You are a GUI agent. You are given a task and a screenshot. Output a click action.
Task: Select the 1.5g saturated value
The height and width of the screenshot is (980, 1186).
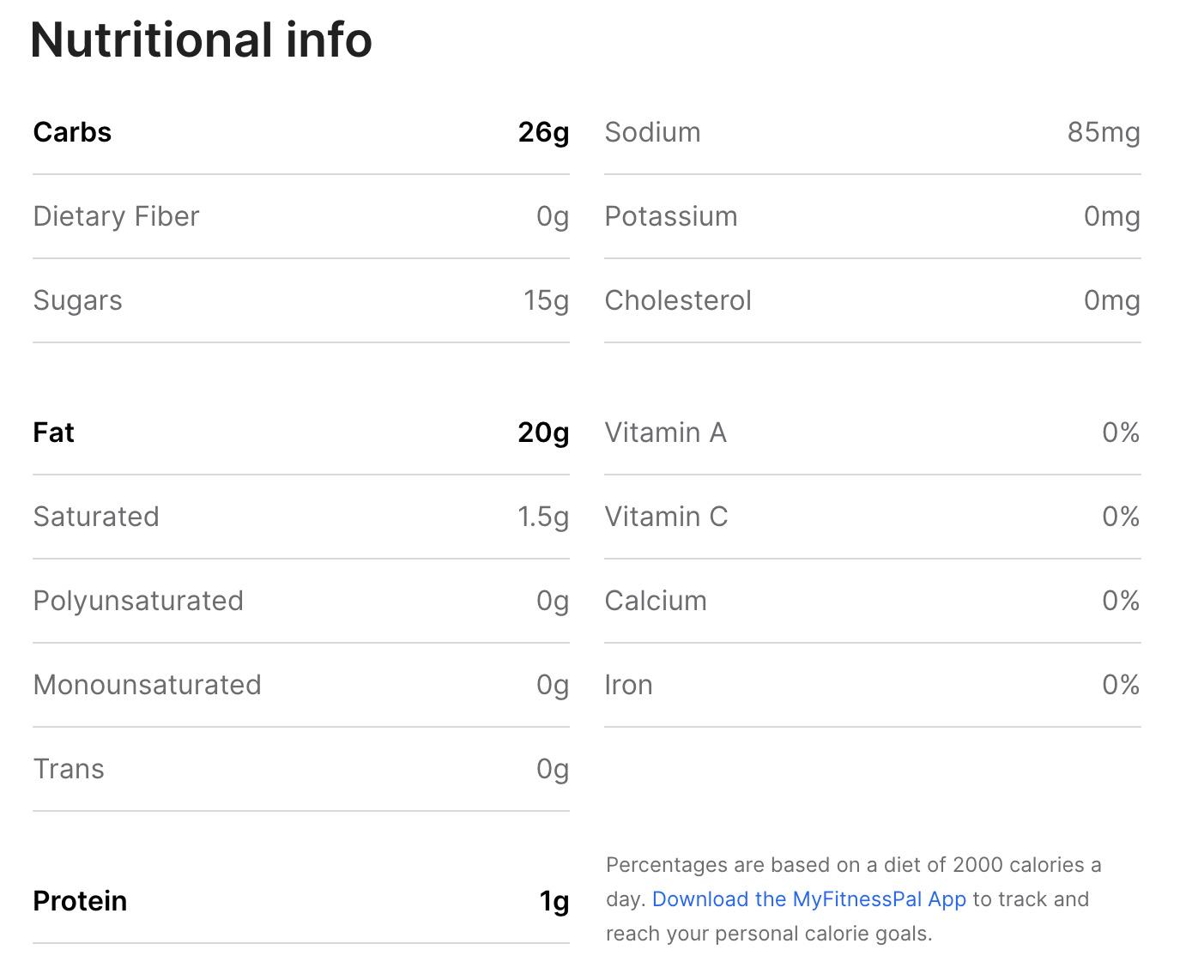(542, 517)
